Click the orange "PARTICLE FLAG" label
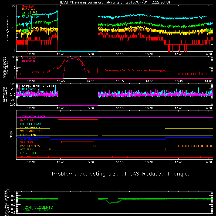This screenshot has height=216, width=216. [30, 146]
